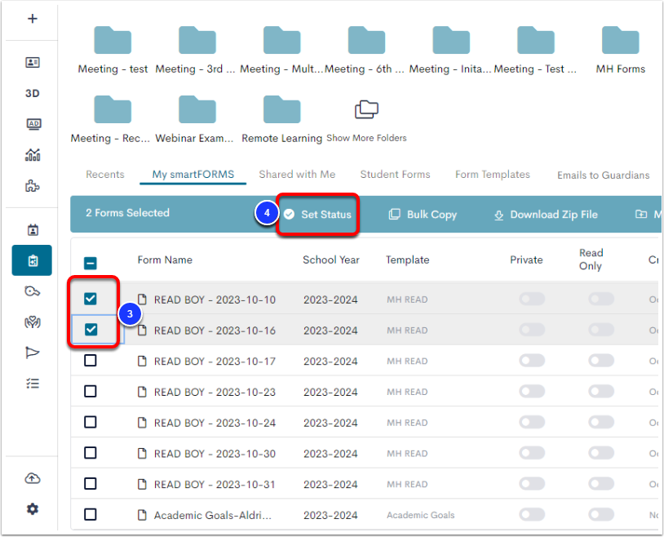This screenshot has width=664, height=537.
Task: Open the smartFORMS clipboard sidebar icon
Action: 32,260
